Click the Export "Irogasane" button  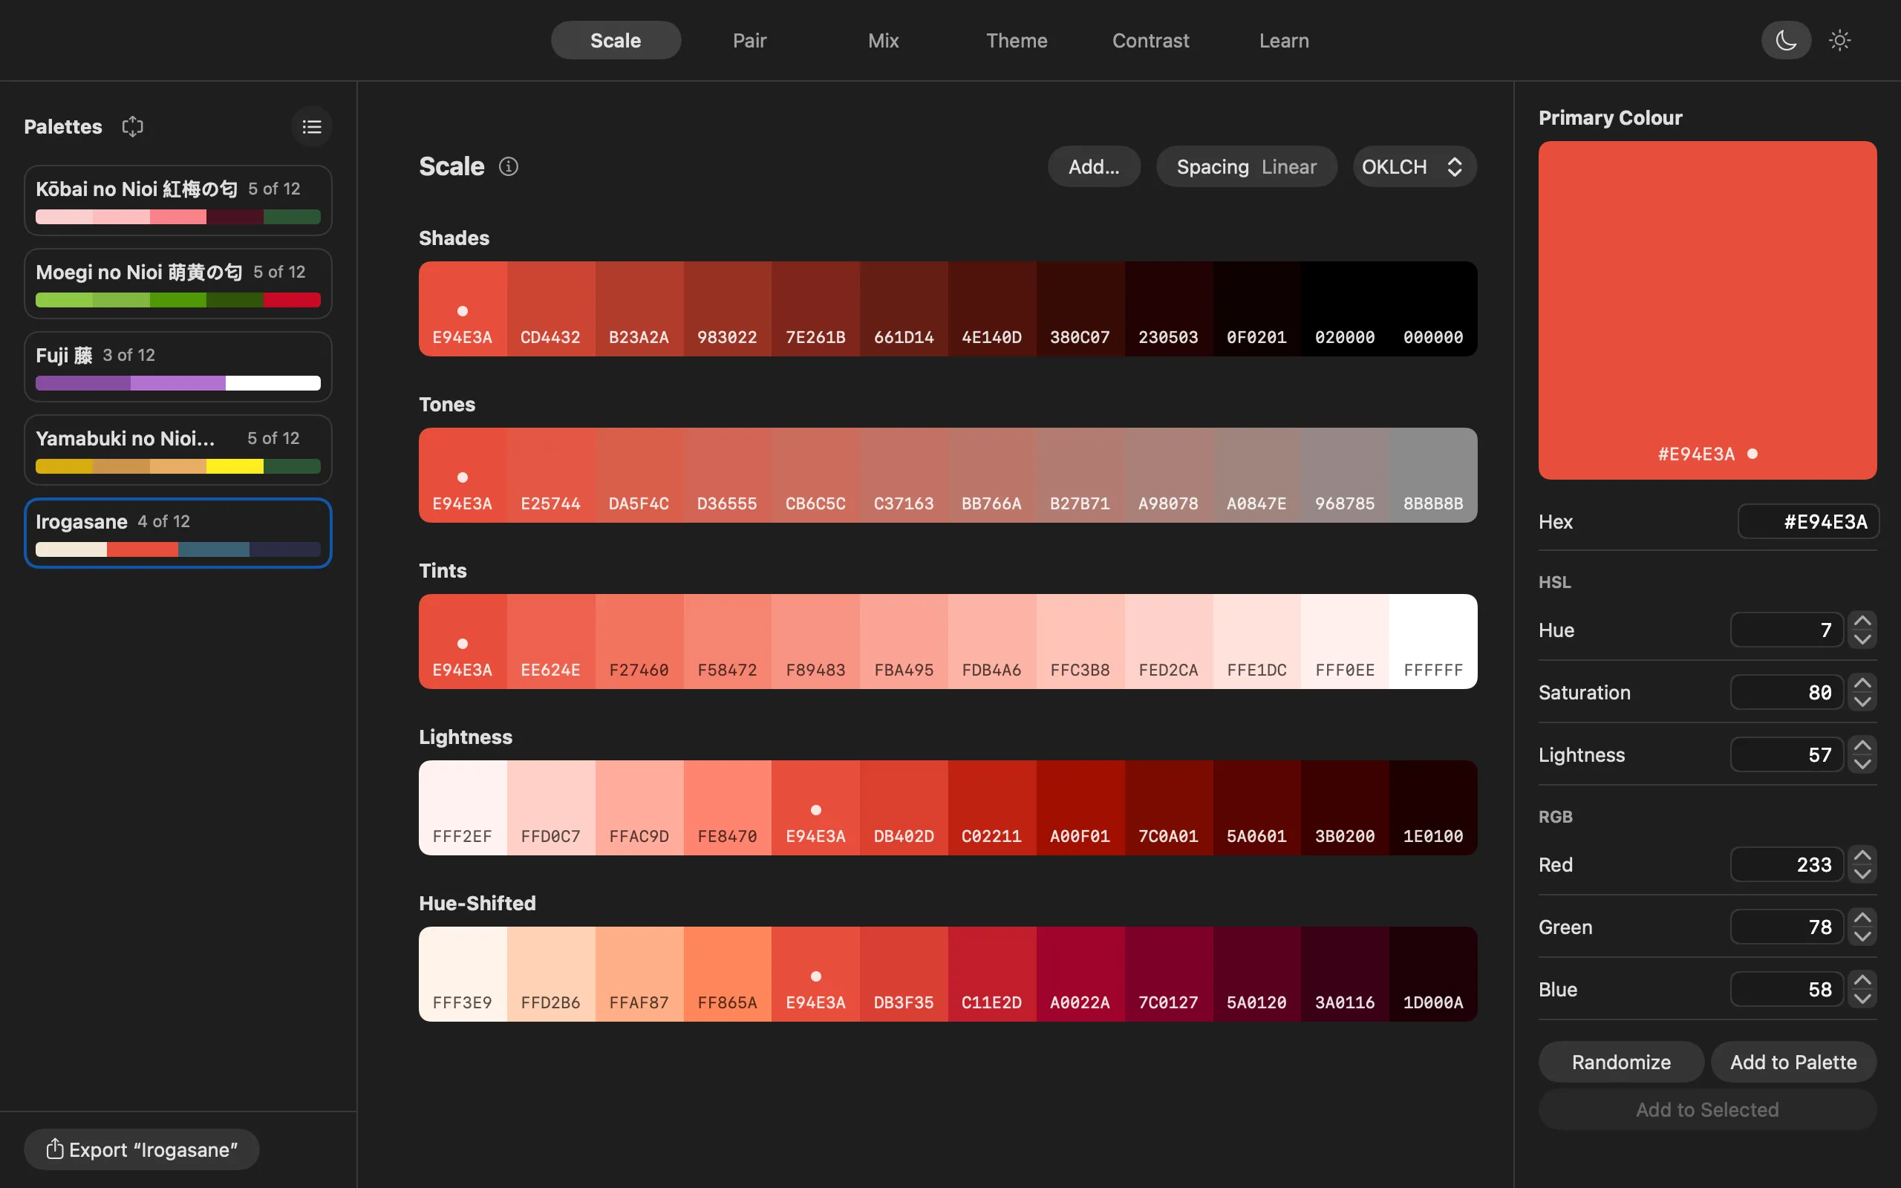coord(141,1149)
